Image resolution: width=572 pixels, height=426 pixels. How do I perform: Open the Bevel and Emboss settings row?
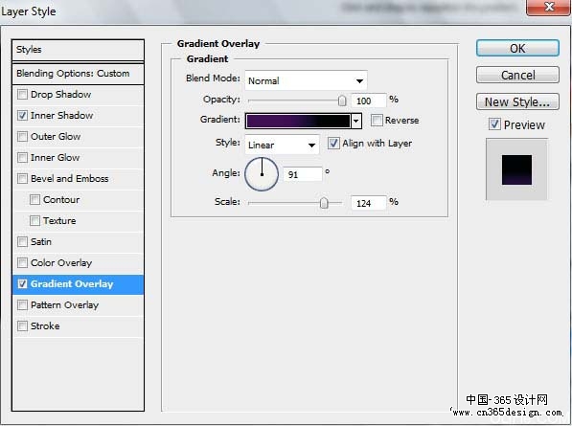(x=78, y=179)
